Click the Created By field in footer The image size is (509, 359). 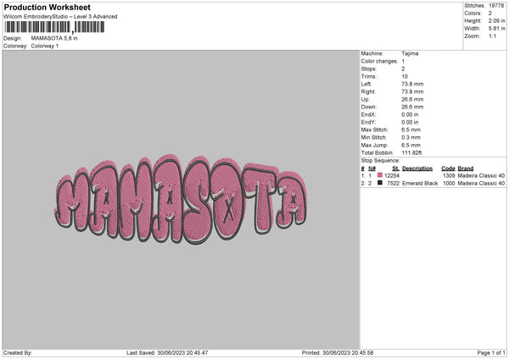[19, 352]
